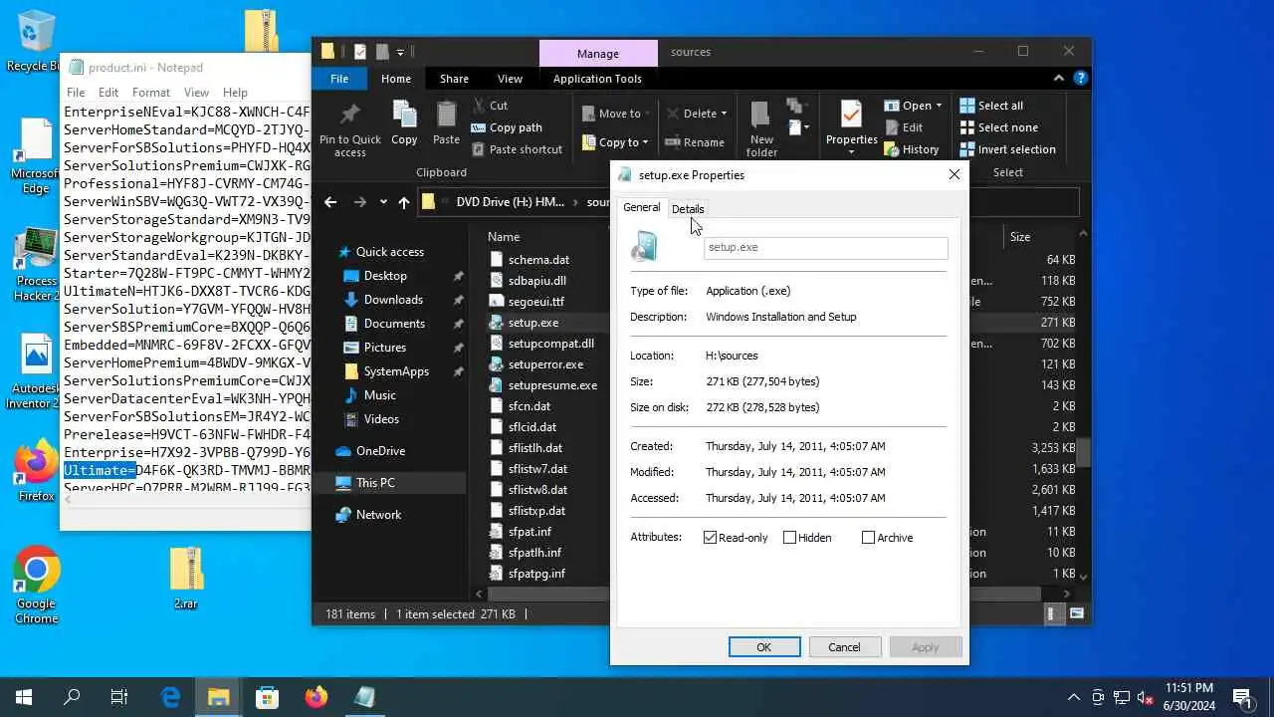Viewport: 1274px width, 717px height.
Task: Click Cancel in Properties dialog
Action: tap(844, 647)
